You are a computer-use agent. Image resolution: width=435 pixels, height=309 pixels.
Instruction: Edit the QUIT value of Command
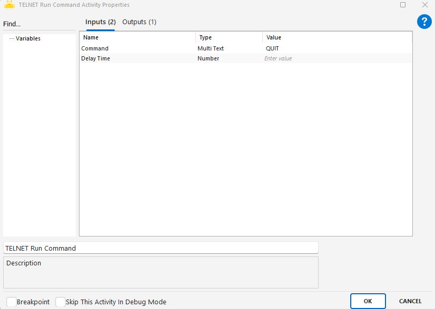337,48
